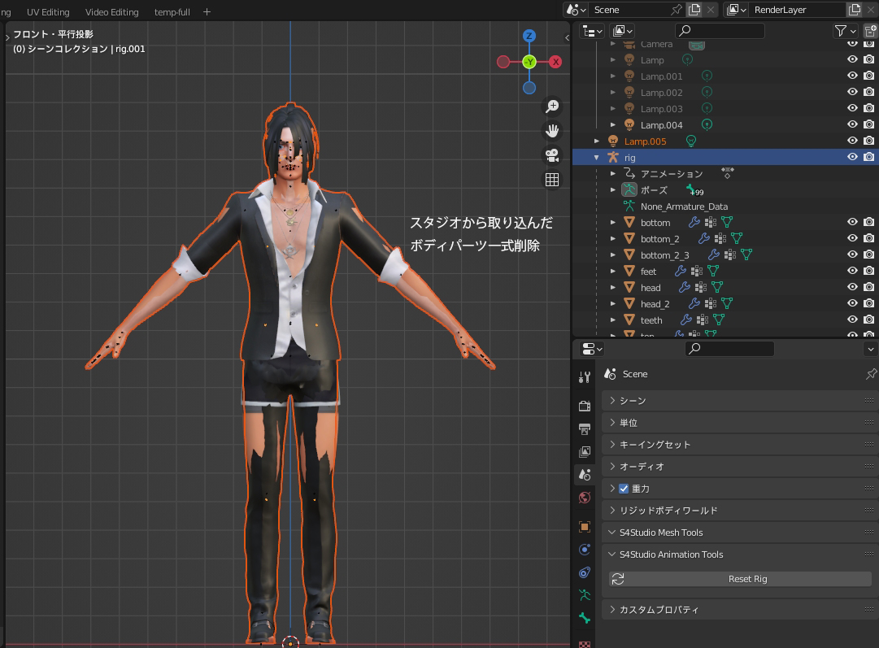Click the viewport zoom magnifier icon
The height and width of the screenshot is (648, 879).
tap(552, 107)
